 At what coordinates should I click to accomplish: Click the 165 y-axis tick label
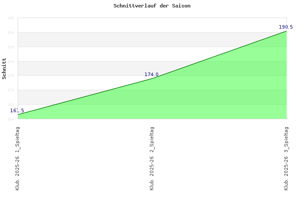point(11,105)
